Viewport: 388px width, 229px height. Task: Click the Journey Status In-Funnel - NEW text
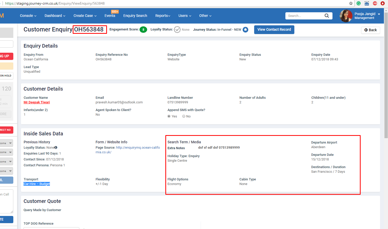point(217,30)
